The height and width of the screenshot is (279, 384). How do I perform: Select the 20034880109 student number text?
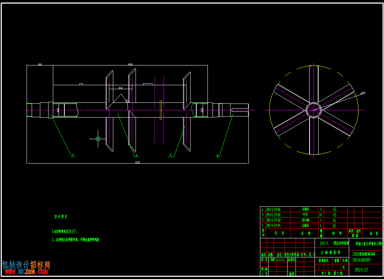click(x=361, y=260)
